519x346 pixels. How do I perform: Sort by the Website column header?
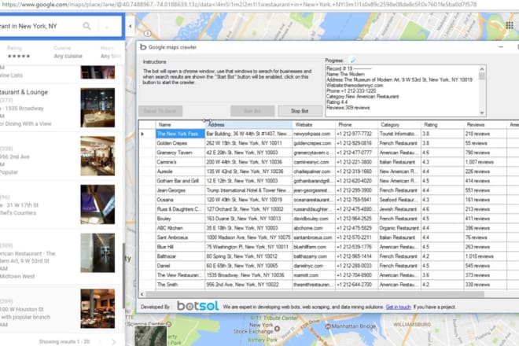(x=314, y=125)
